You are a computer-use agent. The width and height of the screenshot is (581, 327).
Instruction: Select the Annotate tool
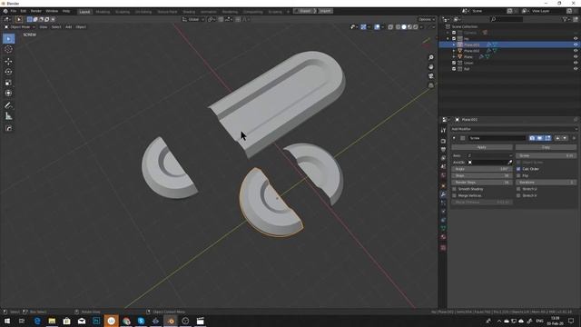(x=8, y=105)
